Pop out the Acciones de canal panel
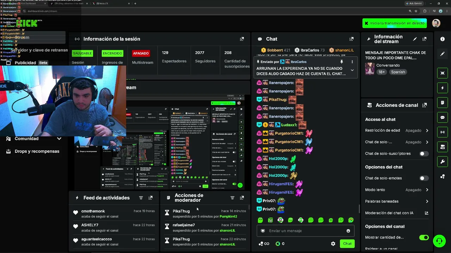The image size is (451, 253). click(424, 105)
